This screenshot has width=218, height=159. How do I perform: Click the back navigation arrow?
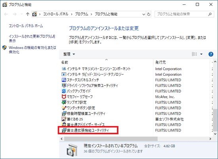6,14
